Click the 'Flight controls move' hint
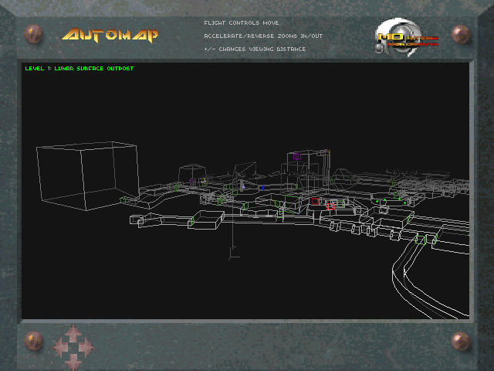This screenshot has height=371, width=494. pos(242,22)
